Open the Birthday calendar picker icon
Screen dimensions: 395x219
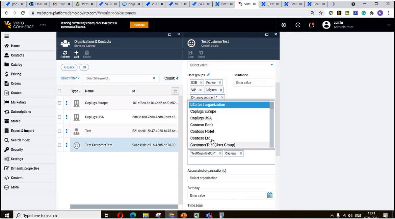pyautogui.click(x=270, y=195)
